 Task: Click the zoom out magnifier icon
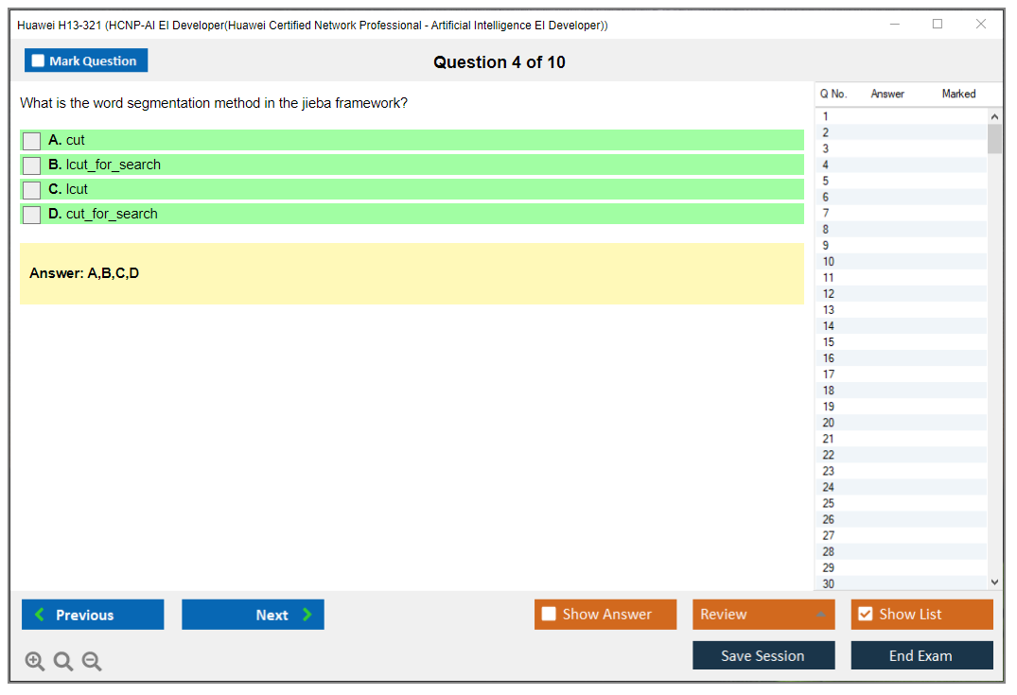pyautogui.click(x=92, y=662)
